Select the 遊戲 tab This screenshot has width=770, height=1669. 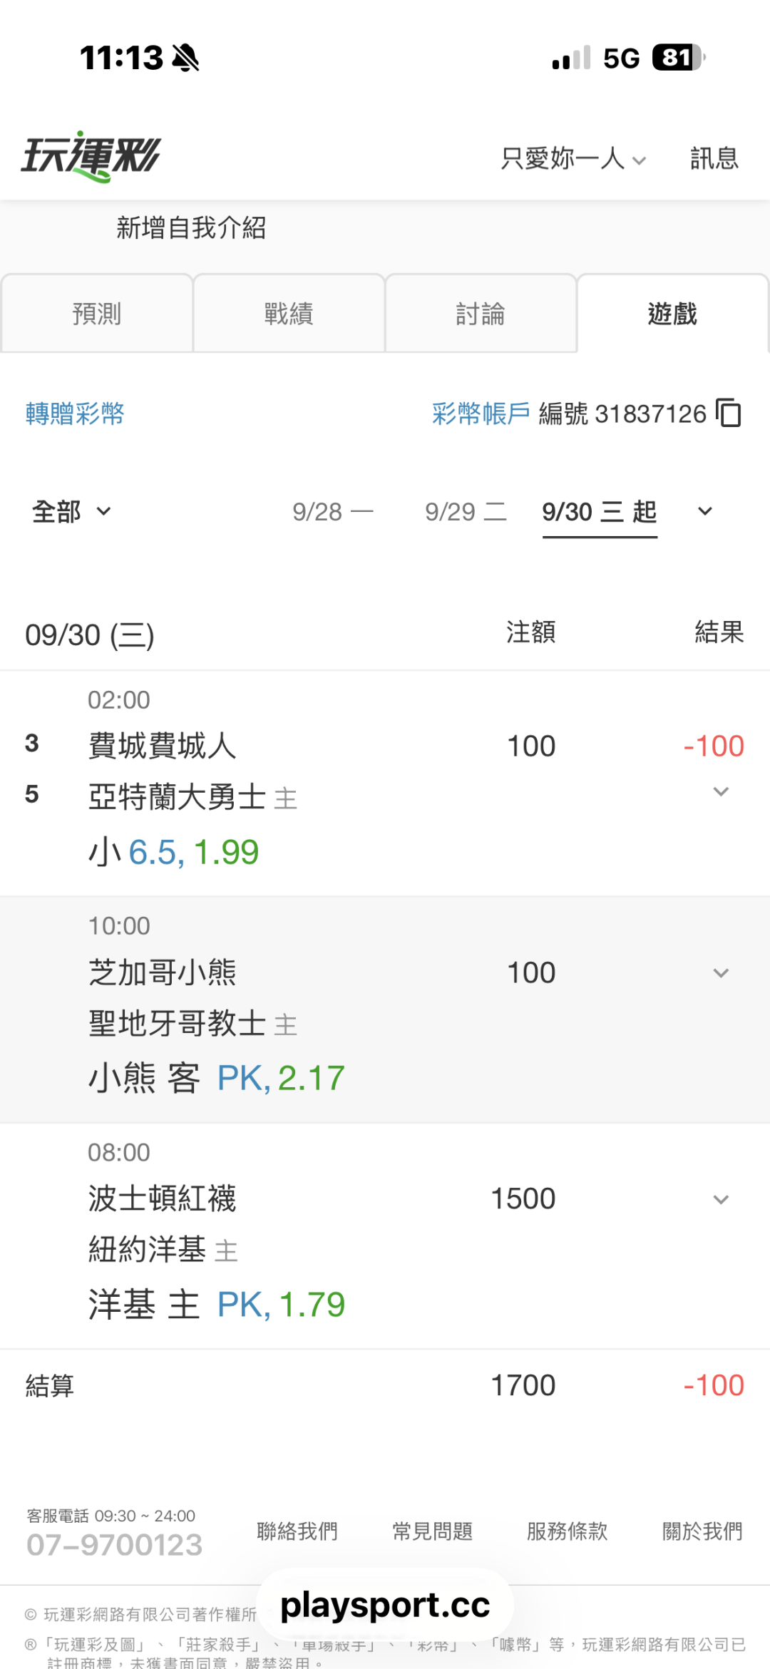point(672,313)
